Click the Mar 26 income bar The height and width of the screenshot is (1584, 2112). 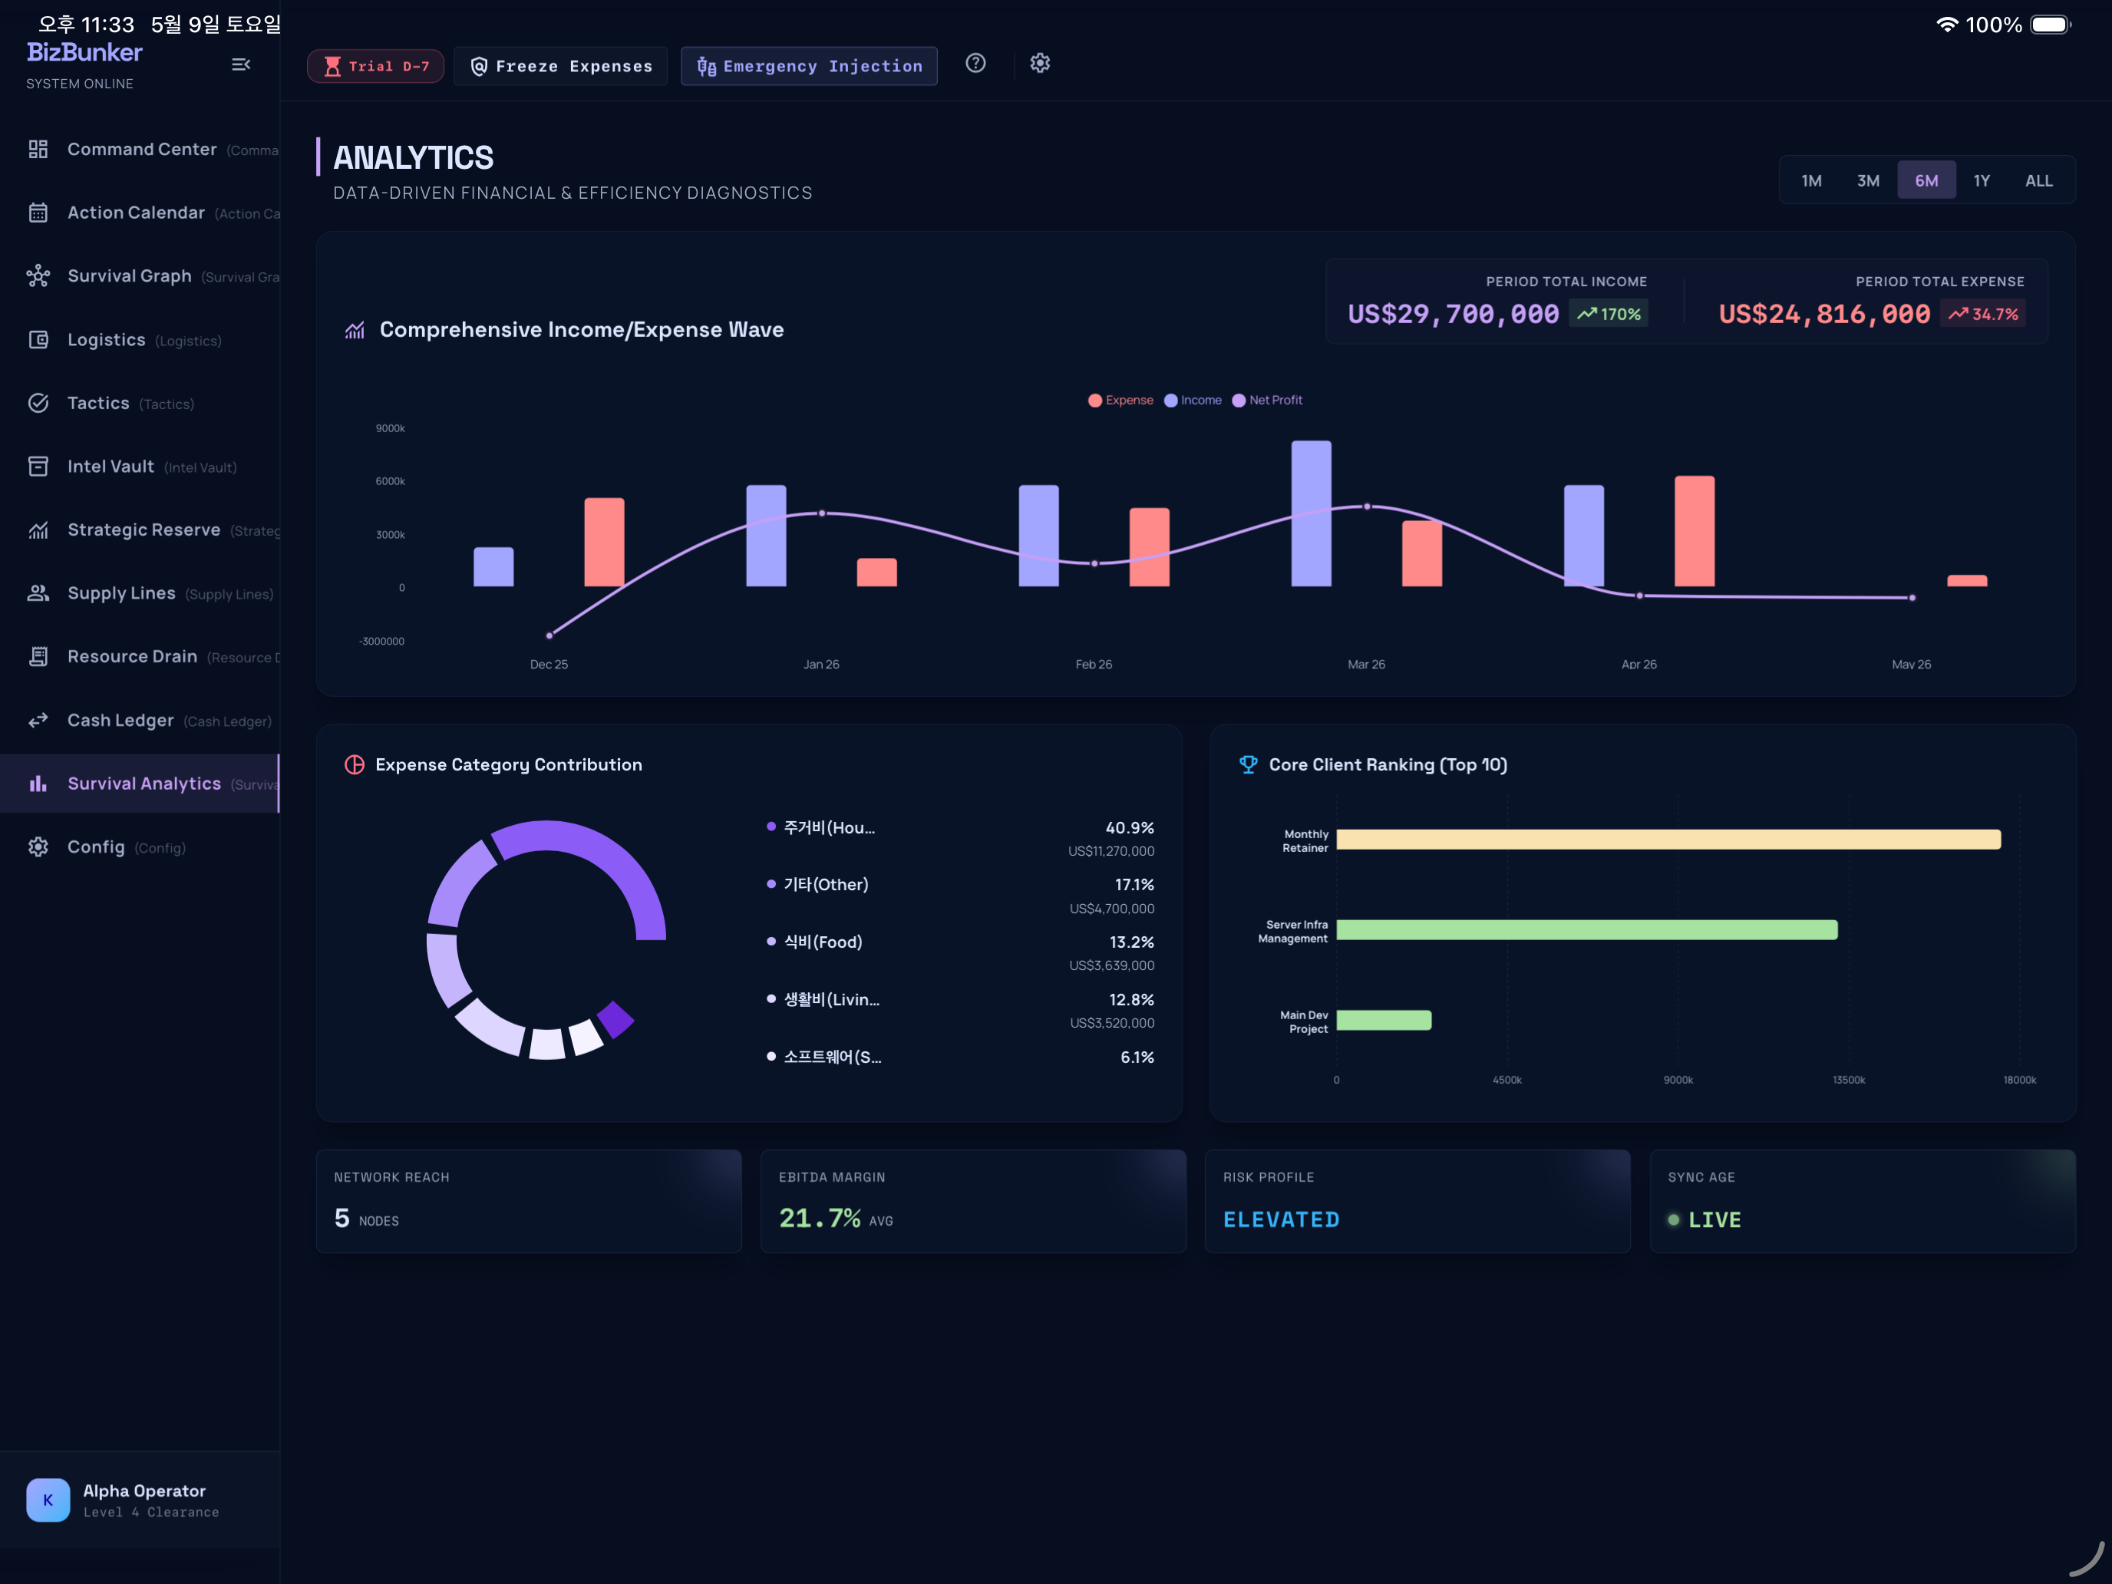tap(1311, 513)
